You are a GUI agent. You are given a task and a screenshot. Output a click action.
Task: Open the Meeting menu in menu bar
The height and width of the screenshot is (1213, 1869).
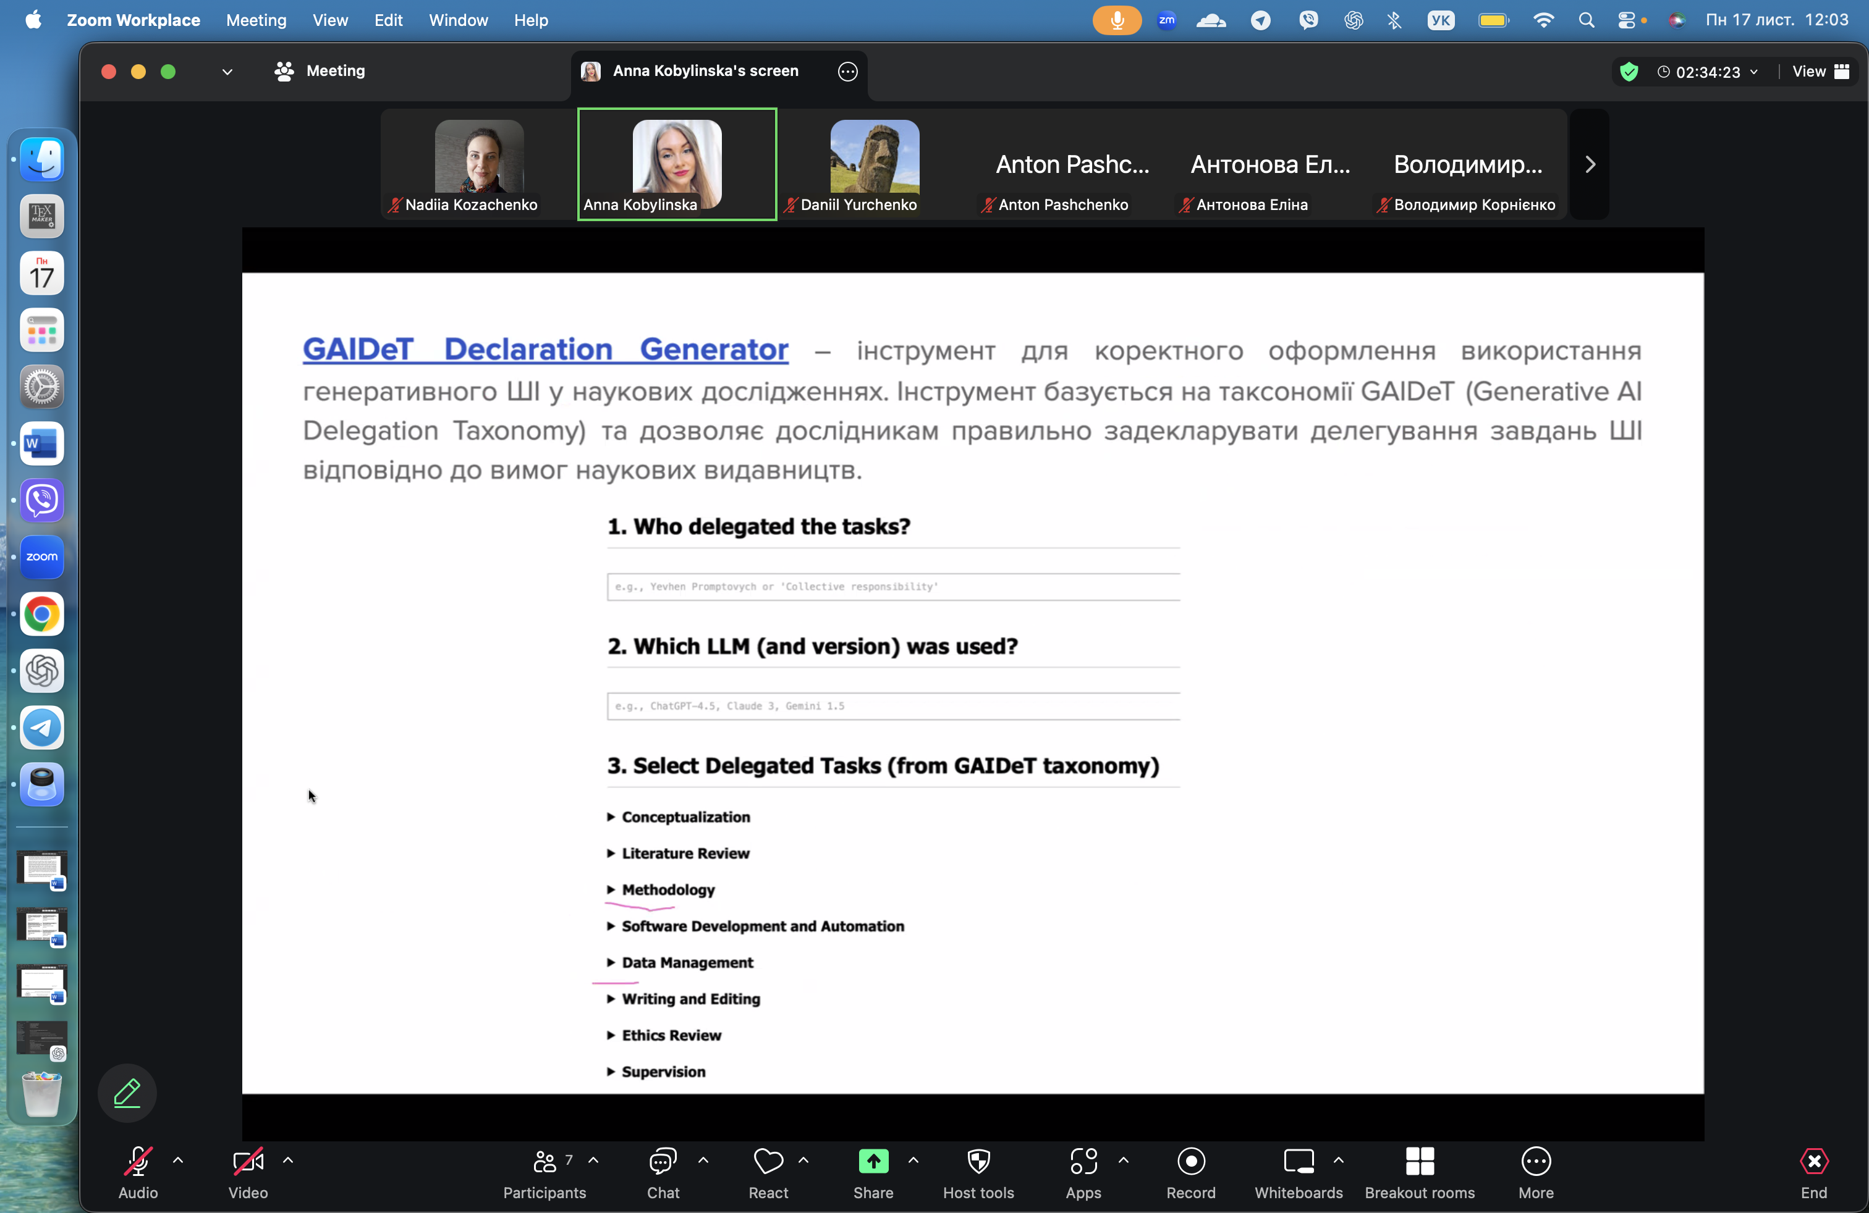point(256,20)
